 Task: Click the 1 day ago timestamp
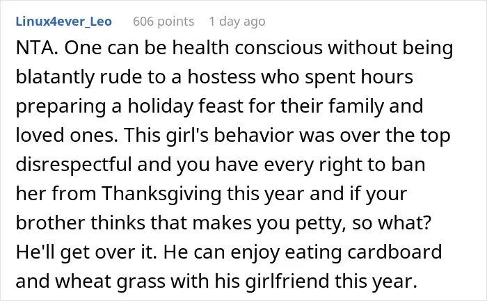point(237,22)
